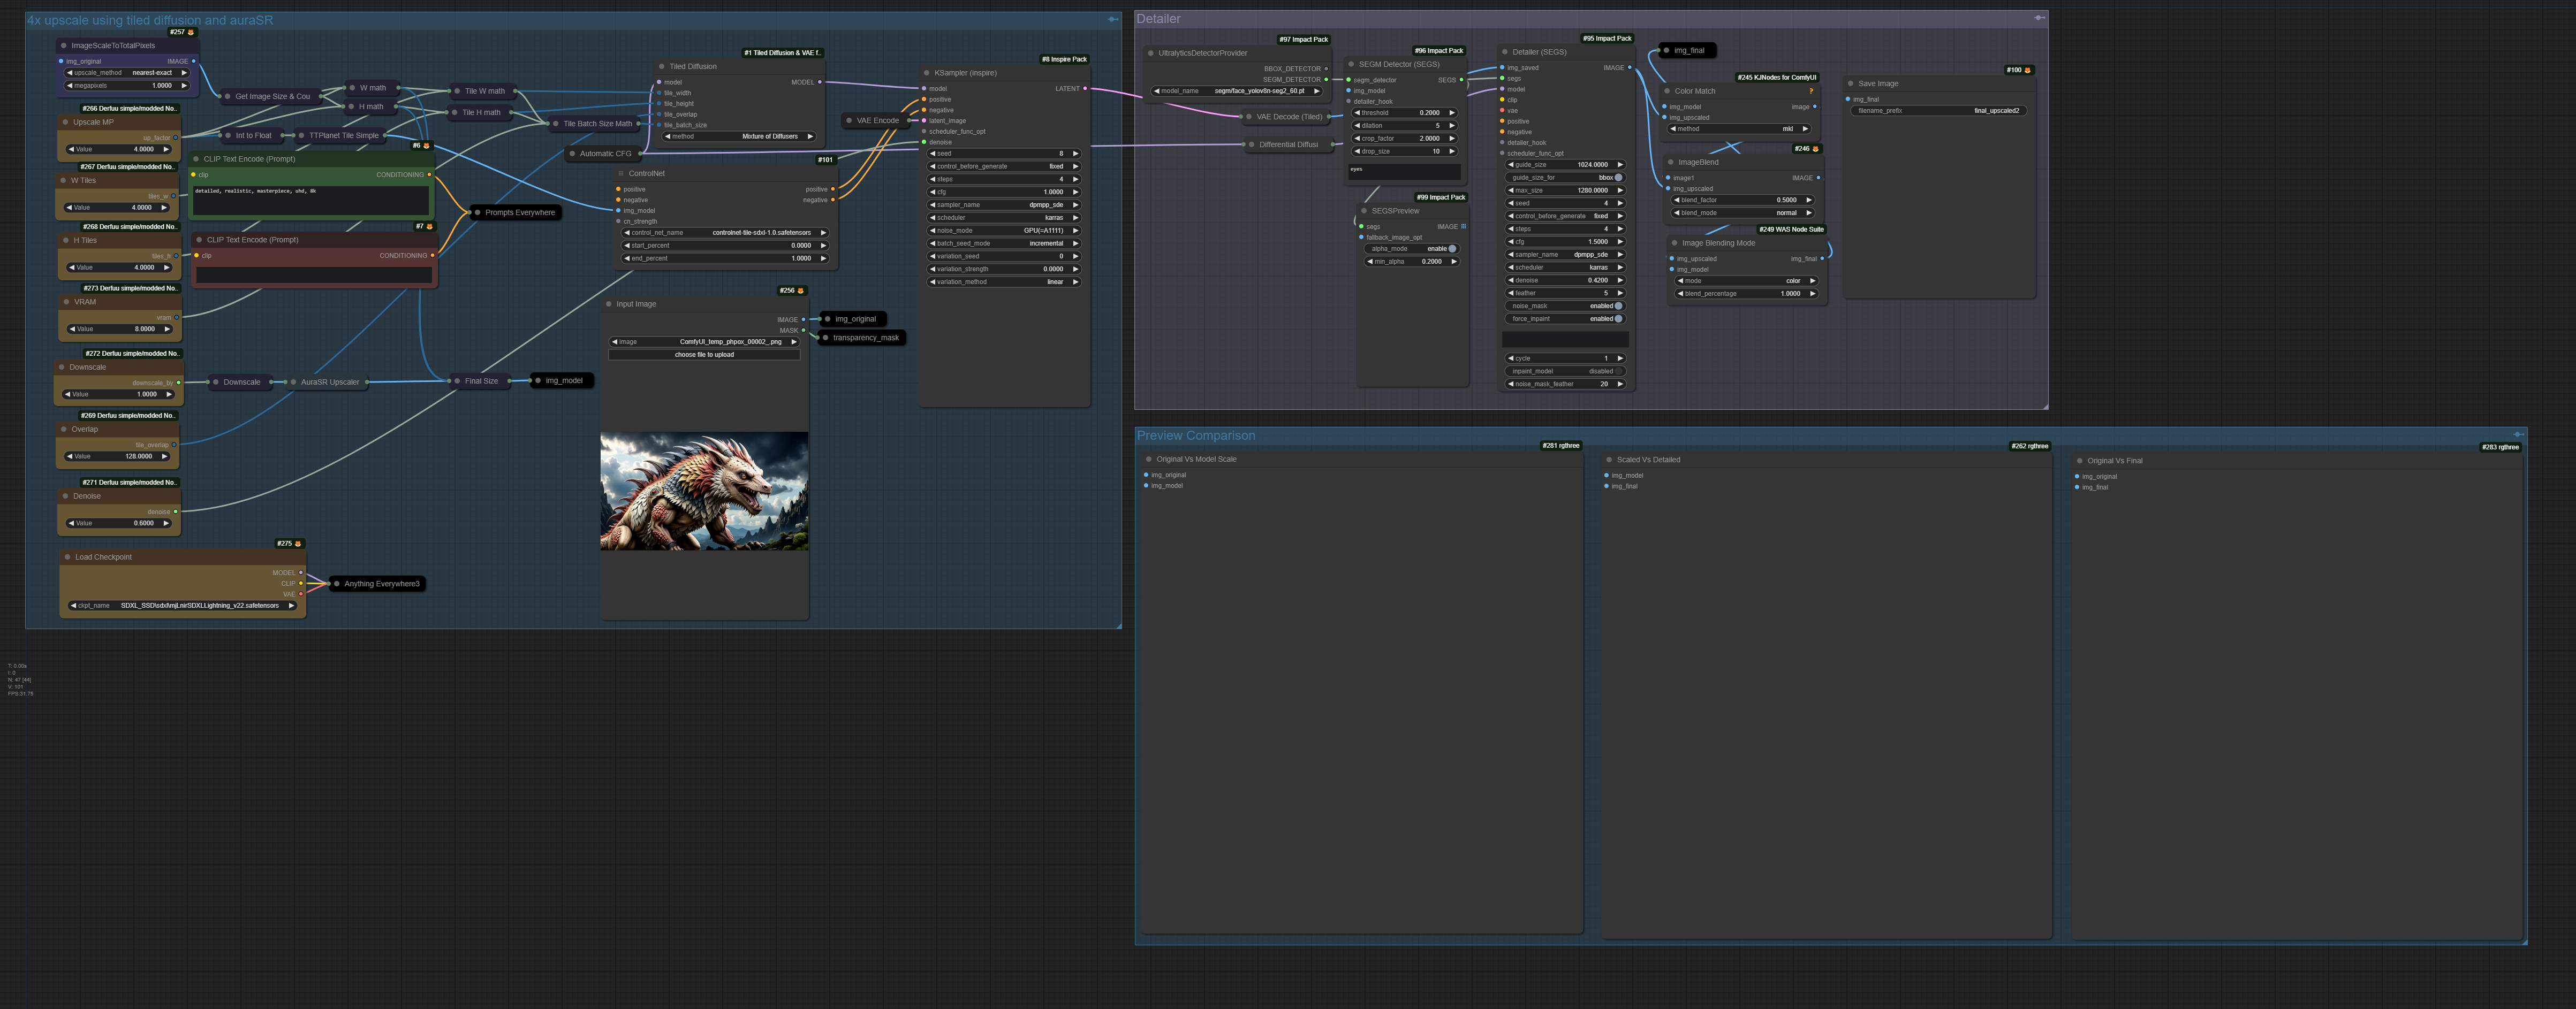The width and height of the screenshot is (2576, 1009).
Task: Toggle alpha_mode enable switch in SEGSPreview
Action: (x=1452, y=249)
